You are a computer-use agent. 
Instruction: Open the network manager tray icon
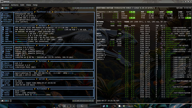pyautogui.click(x=104, y=106)
